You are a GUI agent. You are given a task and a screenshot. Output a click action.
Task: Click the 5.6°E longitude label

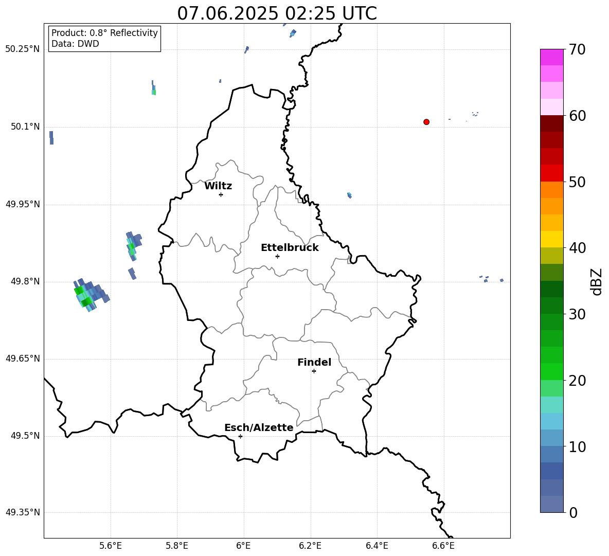coord(111,546)
